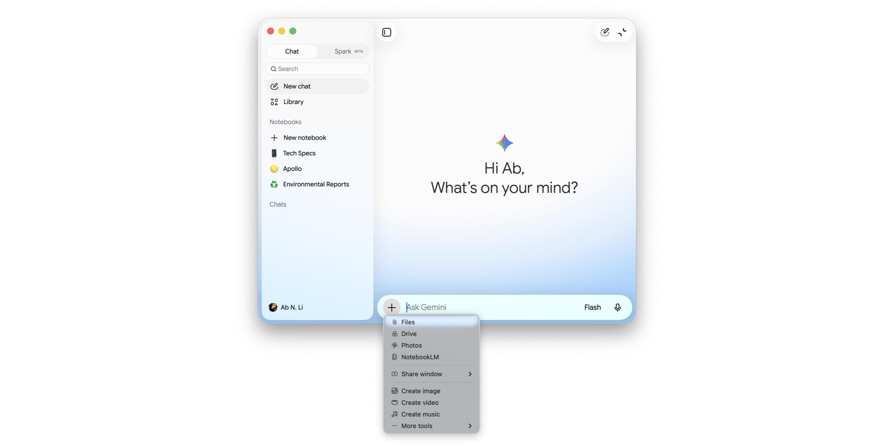Viewport: 894px width, 447px height.
Task: Open the Tech Specs notebook
Action: click(x=318, y=153)
